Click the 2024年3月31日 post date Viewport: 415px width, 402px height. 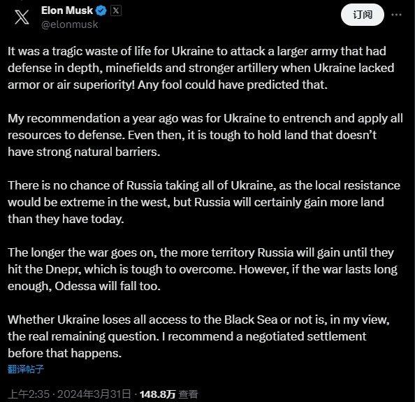coord(94,394)
